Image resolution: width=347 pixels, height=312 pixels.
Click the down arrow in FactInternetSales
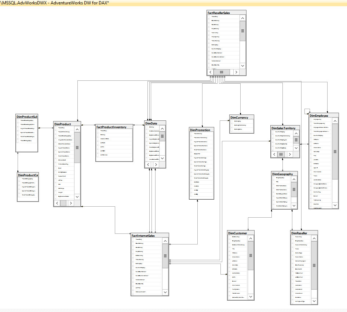[x=165, y=292]
